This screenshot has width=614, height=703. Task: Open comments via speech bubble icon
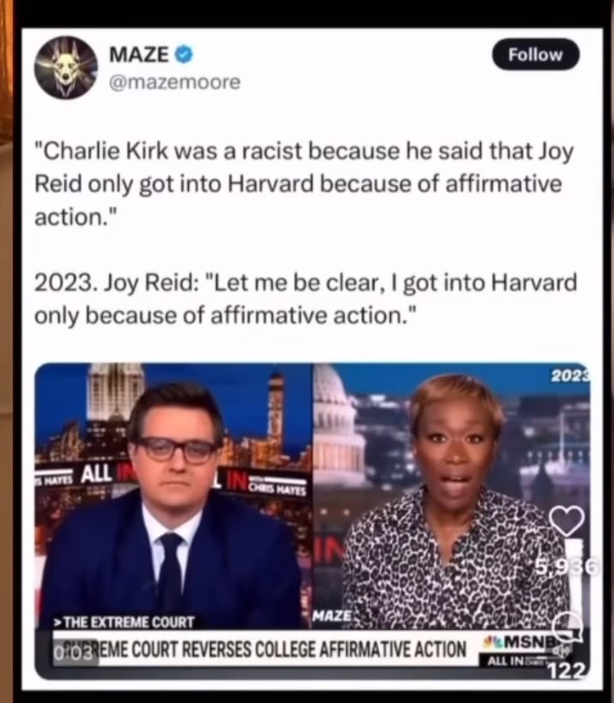pyautogui.click(x=567, y=627)
